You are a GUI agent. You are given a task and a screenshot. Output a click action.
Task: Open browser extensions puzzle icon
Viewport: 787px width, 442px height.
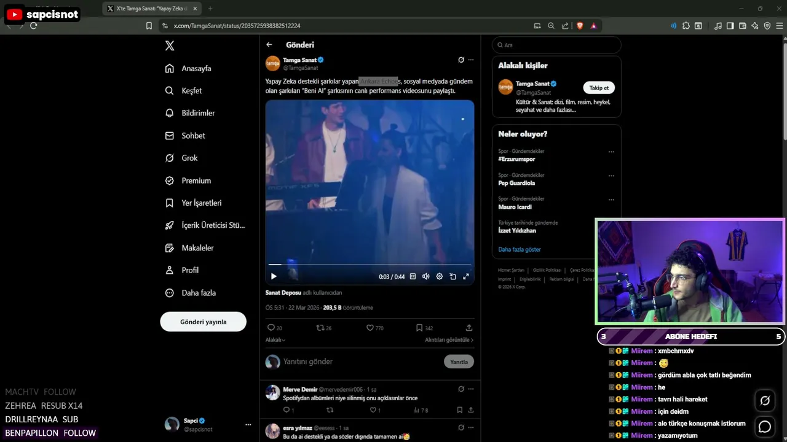click(686, 26)
